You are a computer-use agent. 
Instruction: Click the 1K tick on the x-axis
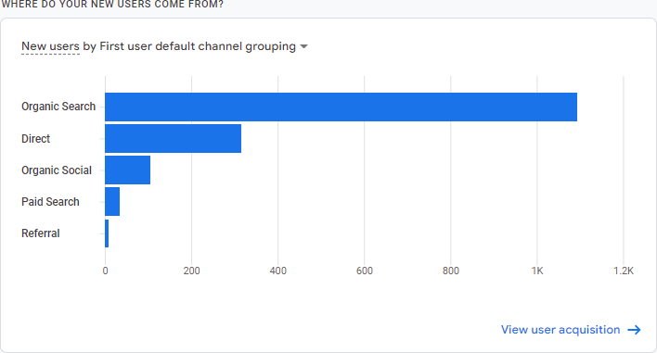(x=537, y=271)
